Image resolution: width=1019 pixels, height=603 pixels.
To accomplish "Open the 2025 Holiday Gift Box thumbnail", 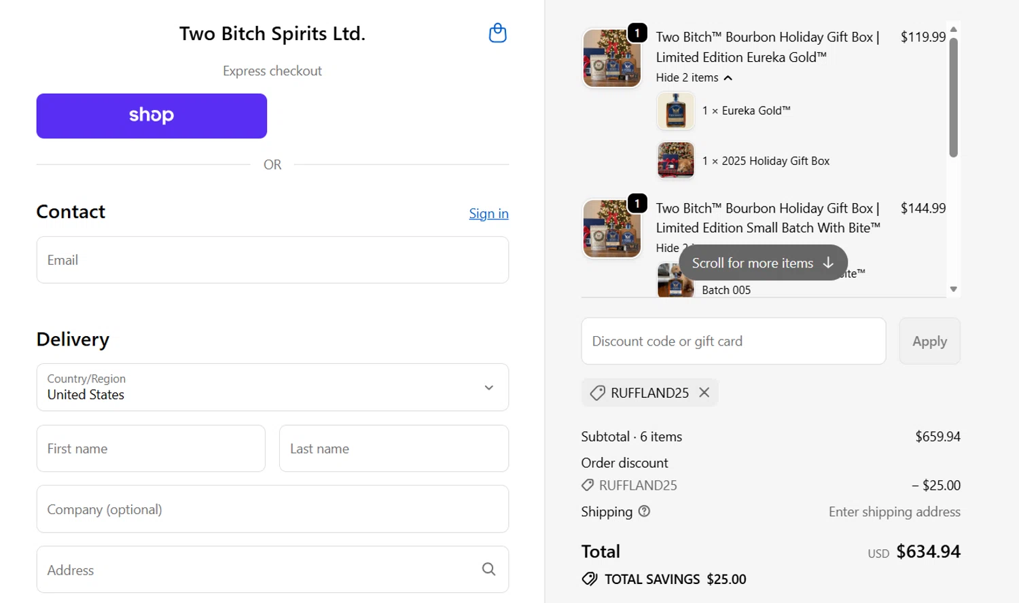I will (x=676, y=160).
